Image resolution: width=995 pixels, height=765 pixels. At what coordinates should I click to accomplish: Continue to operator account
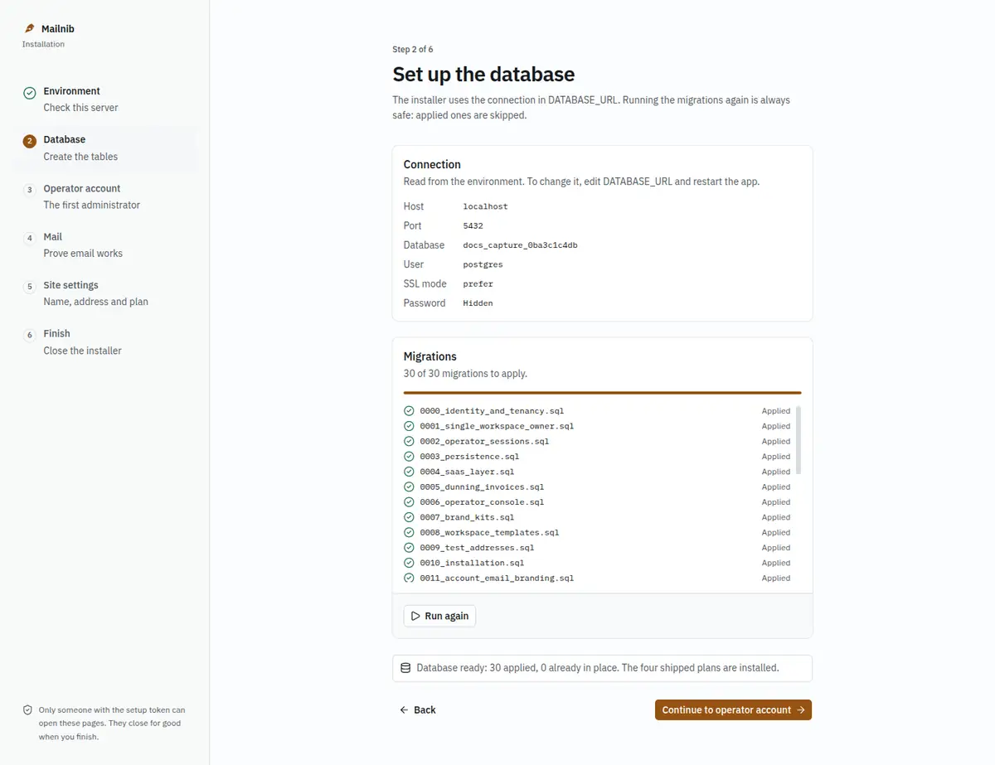click(733, 710)
